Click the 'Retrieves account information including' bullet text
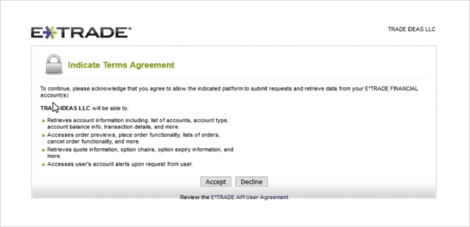 point(138,124)
